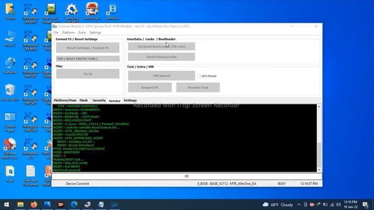374x210 pixels.
Task: Open Control Panel desktop icon
Action: point(10,122)
